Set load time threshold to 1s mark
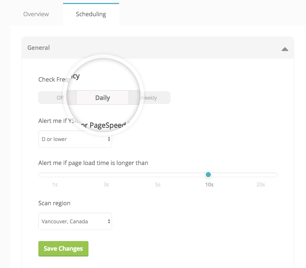The width and height of the screenshot is (306, 268). [x=55, y=185]
